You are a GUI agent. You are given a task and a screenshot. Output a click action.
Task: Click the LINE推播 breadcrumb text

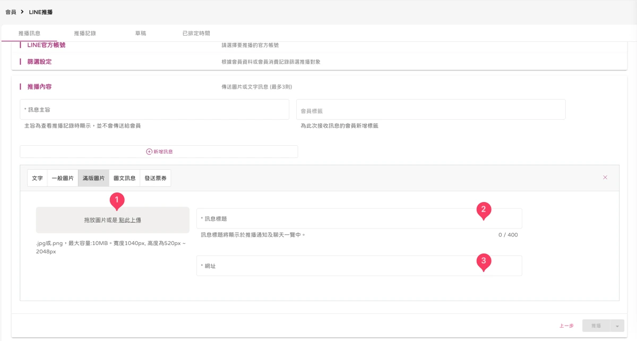tap(41, 12)
